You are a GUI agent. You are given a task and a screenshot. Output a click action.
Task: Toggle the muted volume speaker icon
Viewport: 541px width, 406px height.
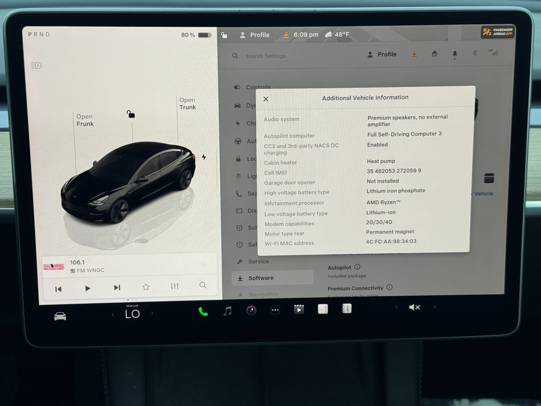click(x=415, y=307)
